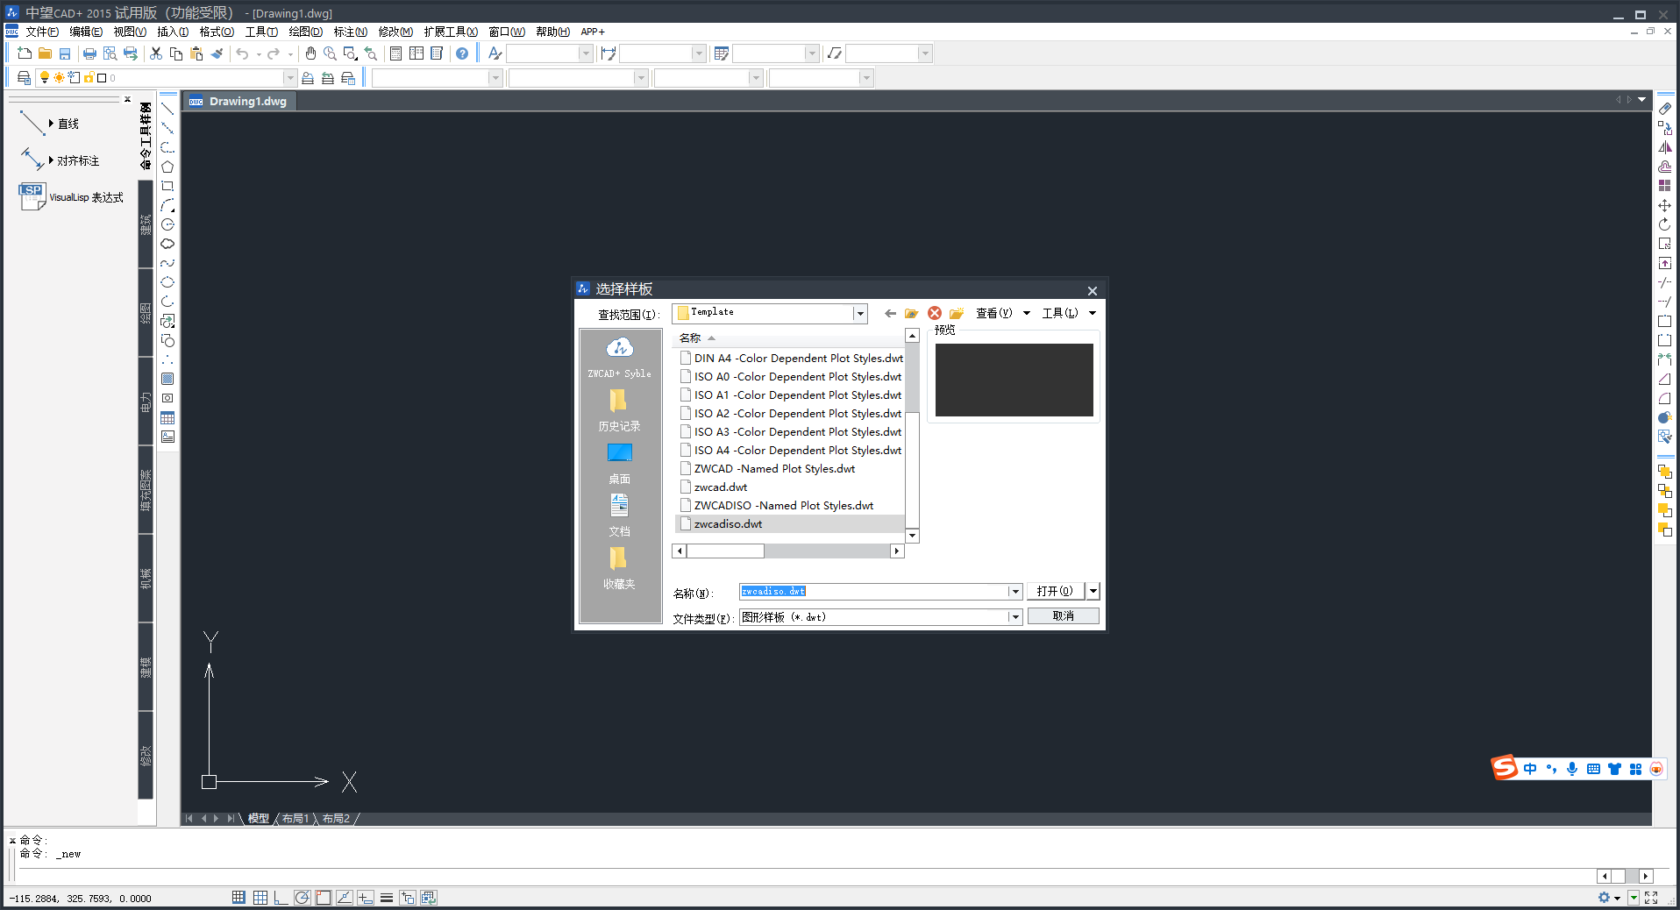Open the Layer Properties Manager icon
This screenshot has height=910, width=1680.
(x=24, y=78)
